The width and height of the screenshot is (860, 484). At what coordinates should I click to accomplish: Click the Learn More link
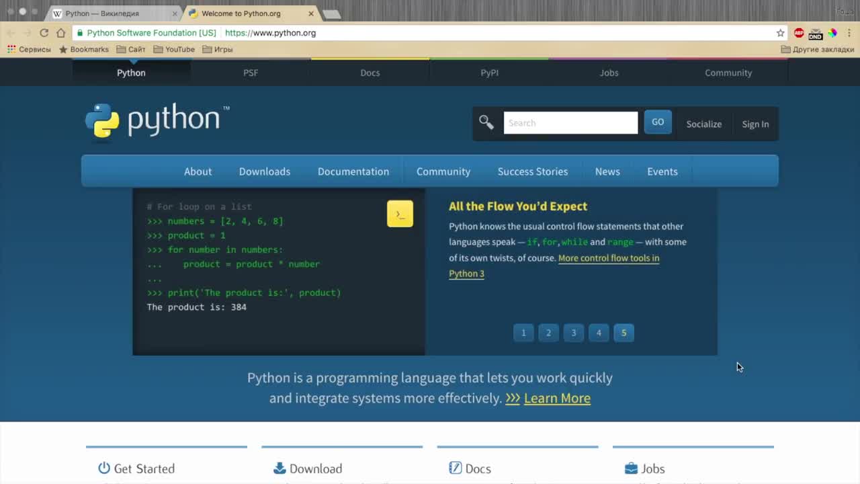(557, 398)
